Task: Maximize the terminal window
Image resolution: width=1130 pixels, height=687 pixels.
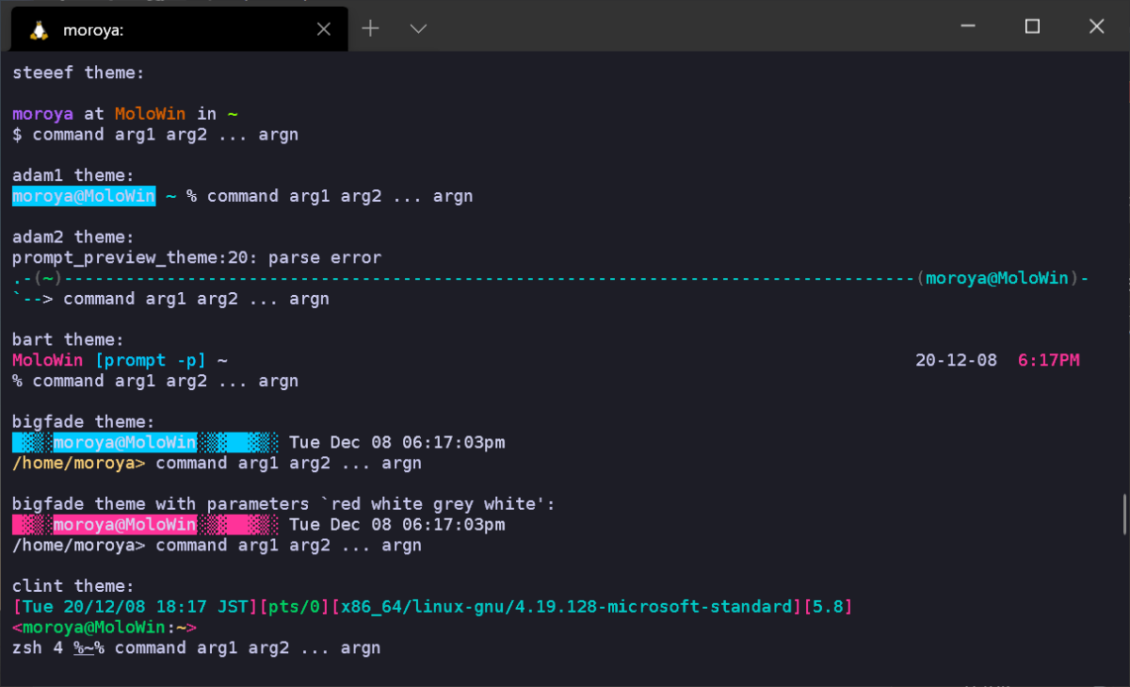Action: click(1032, 26)
